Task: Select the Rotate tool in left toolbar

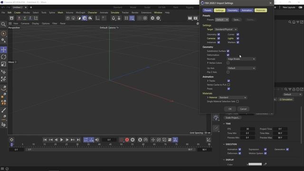Action: click(3, 57)
